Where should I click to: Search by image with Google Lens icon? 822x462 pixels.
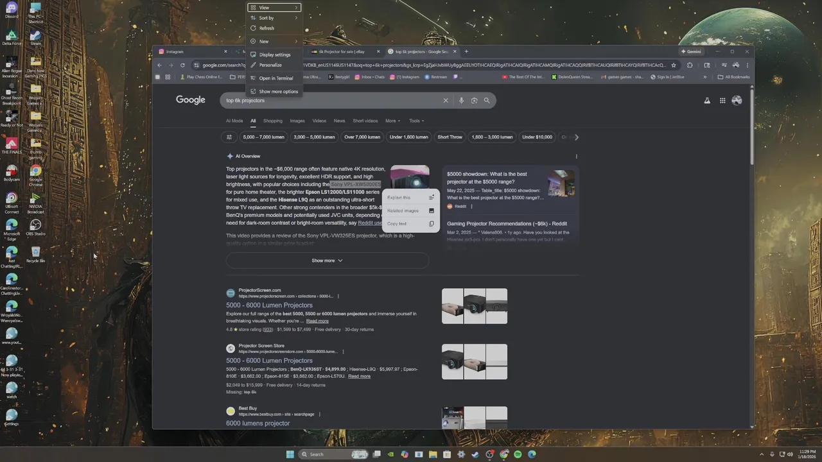click(474, 100)
